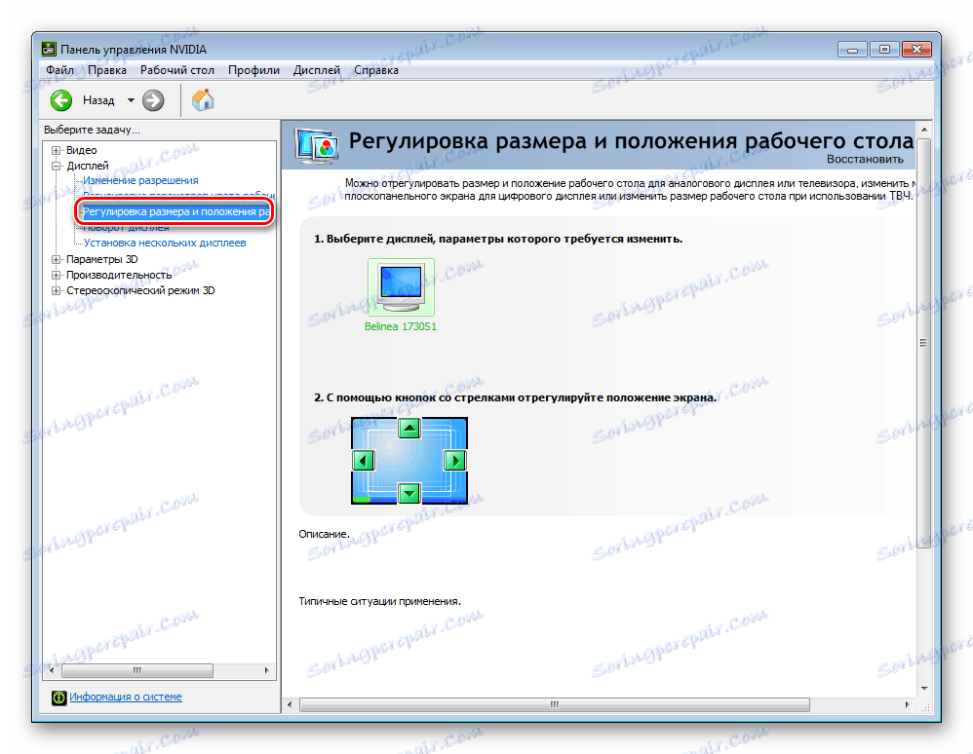The image size is (973, 754).
Task: Expand the Производительность node
Action: click(x=56, y=275)
